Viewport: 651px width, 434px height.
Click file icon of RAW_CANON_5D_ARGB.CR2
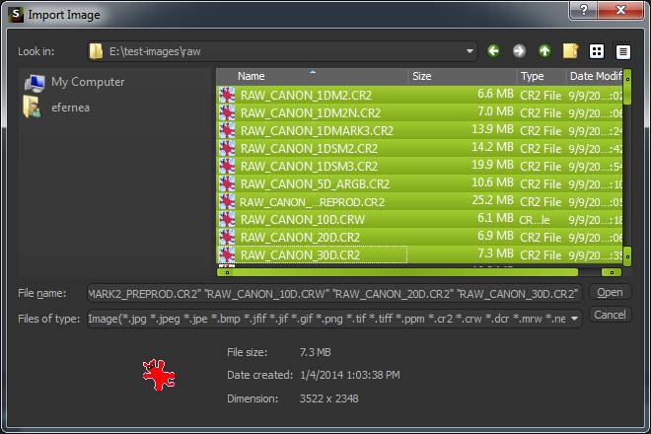tap(227, 184)
